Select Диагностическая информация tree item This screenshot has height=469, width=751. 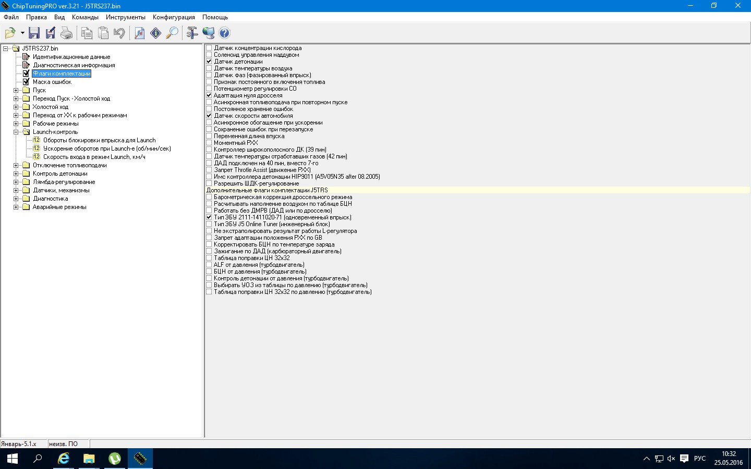point(74,65)
